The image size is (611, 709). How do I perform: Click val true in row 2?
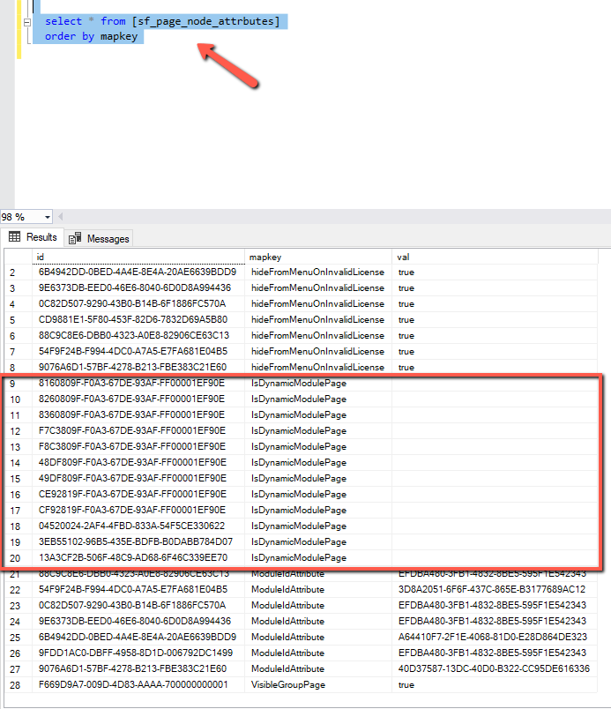(x=495, y=272)
